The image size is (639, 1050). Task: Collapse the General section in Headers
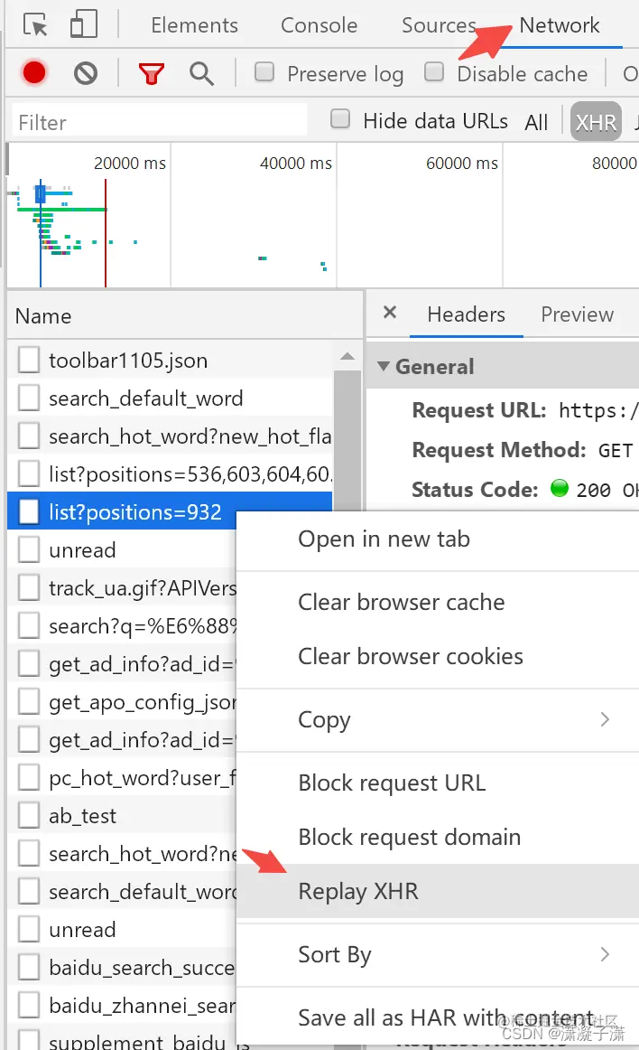click(x=385, y=366)
